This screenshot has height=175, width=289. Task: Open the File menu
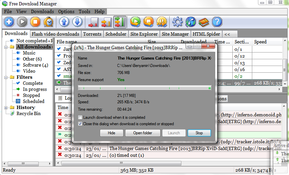(8, 11)
